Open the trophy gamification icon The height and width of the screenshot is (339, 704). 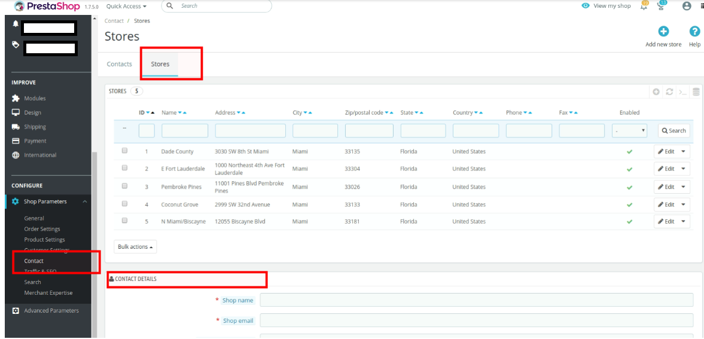click(660, 7)
